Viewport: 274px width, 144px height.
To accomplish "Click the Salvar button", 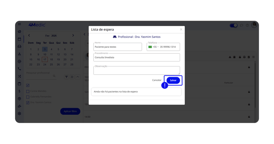I will tap(173, 80).
